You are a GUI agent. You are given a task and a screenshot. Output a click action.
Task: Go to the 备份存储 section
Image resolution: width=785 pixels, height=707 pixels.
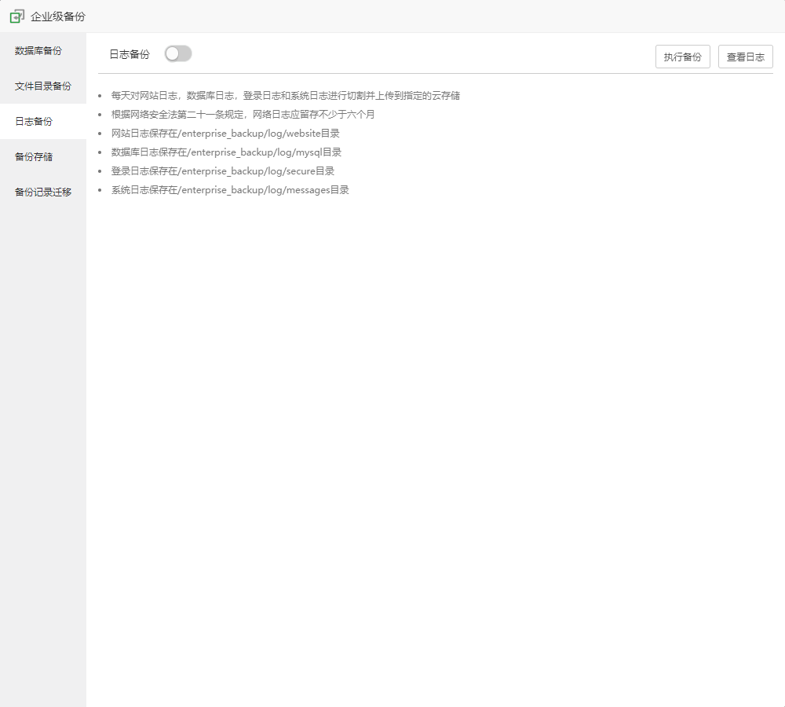[34, 157]
